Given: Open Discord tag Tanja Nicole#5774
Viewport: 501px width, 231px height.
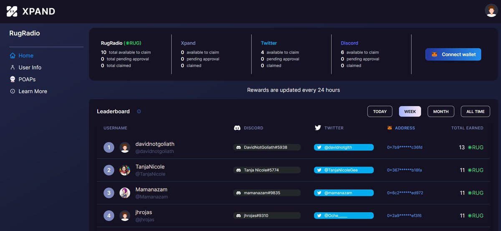Looking at the screenshot, I should (267, 170).
